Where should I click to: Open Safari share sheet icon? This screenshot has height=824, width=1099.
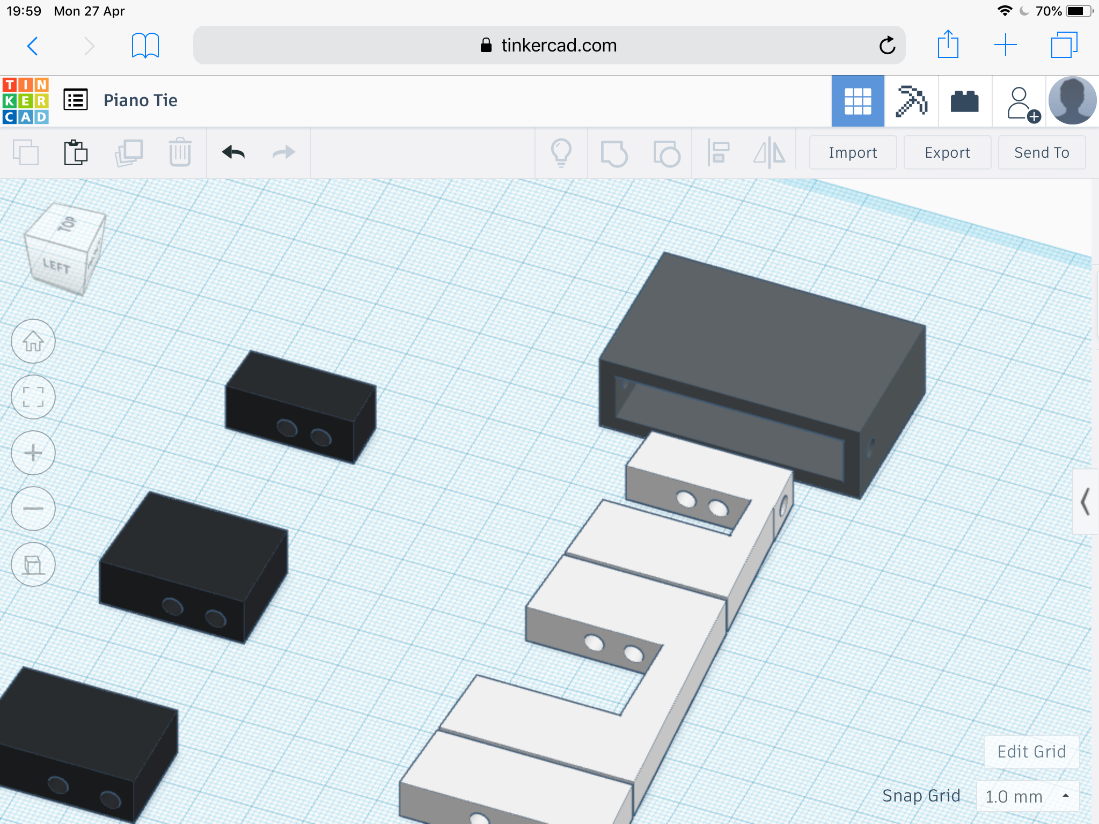coord(948,45)
